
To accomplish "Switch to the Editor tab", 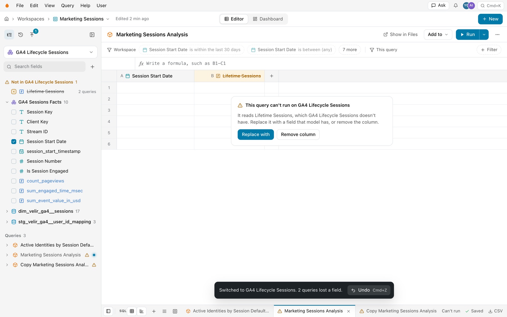I will pos(234,19).
